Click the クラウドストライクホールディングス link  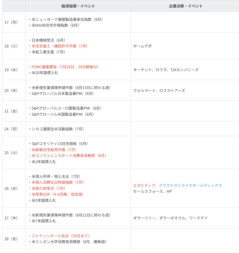coord(190,185)
